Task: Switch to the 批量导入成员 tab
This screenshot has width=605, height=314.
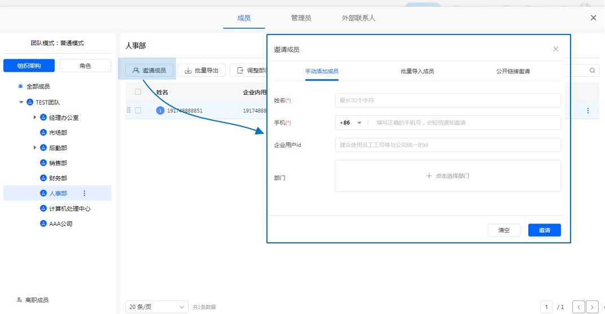Action: (417, 72)
